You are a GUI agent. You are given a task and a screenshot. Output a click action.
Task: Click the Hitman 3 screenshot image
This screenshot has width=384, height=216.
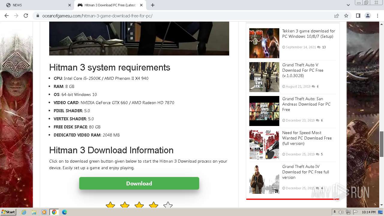pos(139,38)
